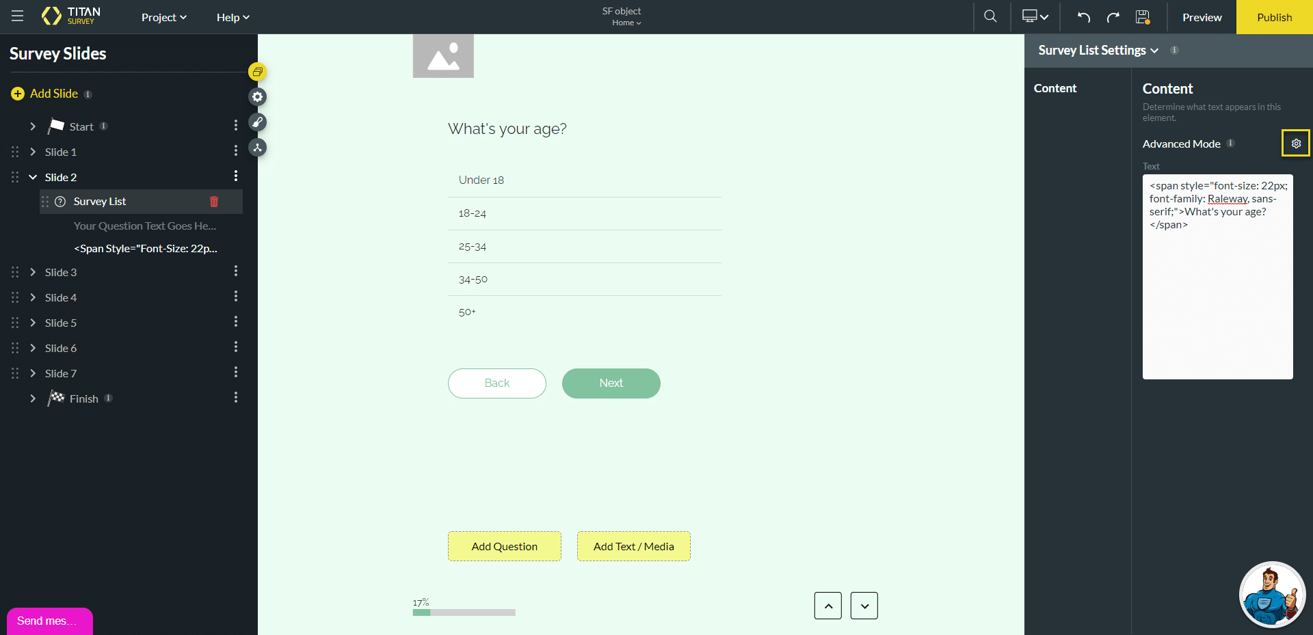Click the paint brush styling icon

[x=257, y=122]
